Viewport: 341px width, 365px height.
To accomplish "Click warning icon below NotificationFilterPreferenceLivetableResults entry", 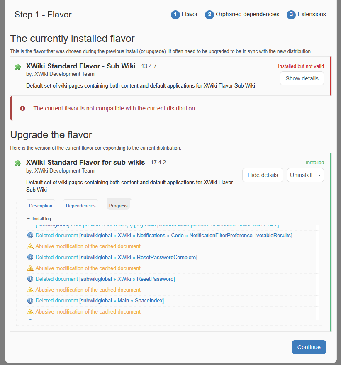I will click(x=30, y=246).
